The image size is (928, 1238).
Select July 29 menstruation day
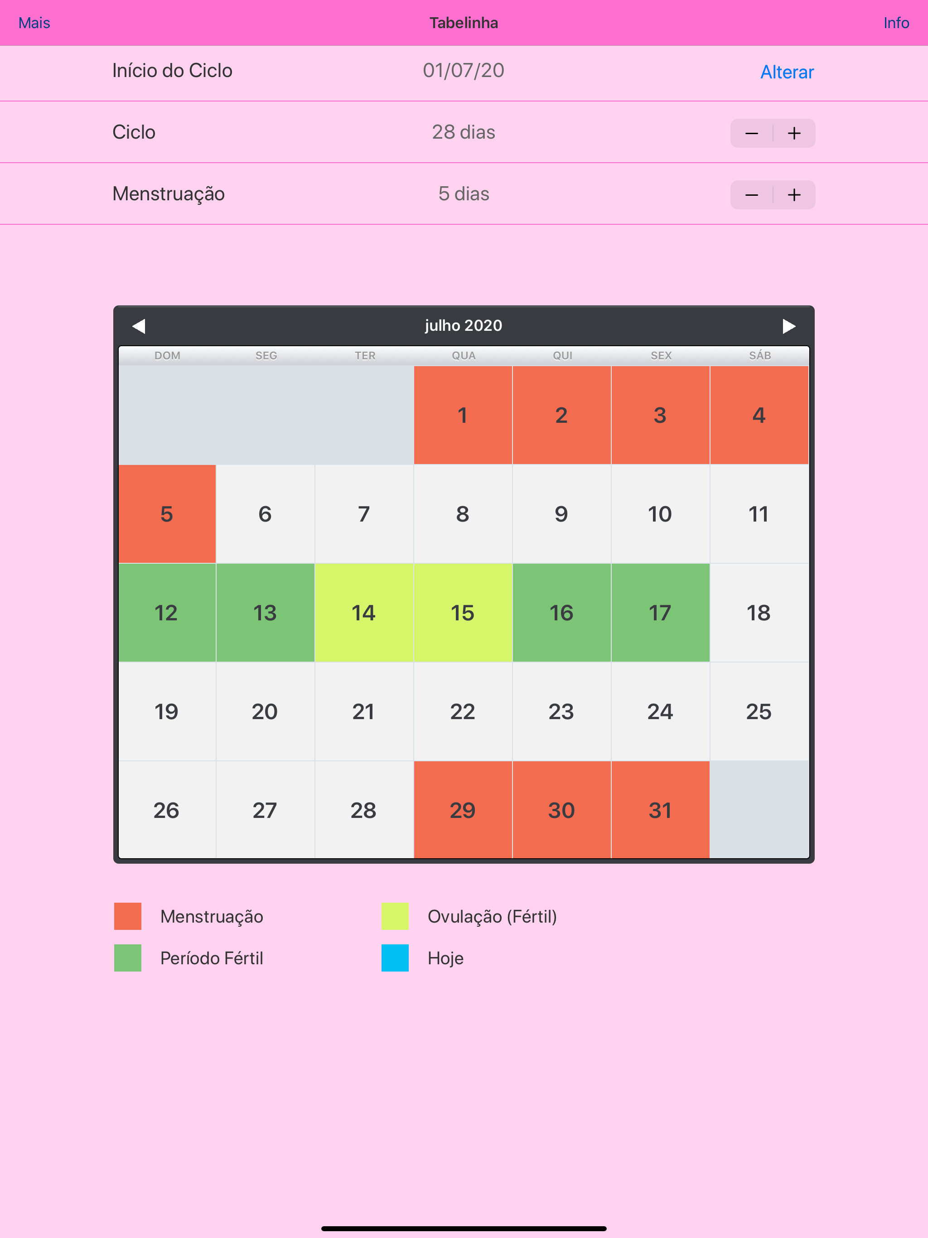(x=463, y=810)
